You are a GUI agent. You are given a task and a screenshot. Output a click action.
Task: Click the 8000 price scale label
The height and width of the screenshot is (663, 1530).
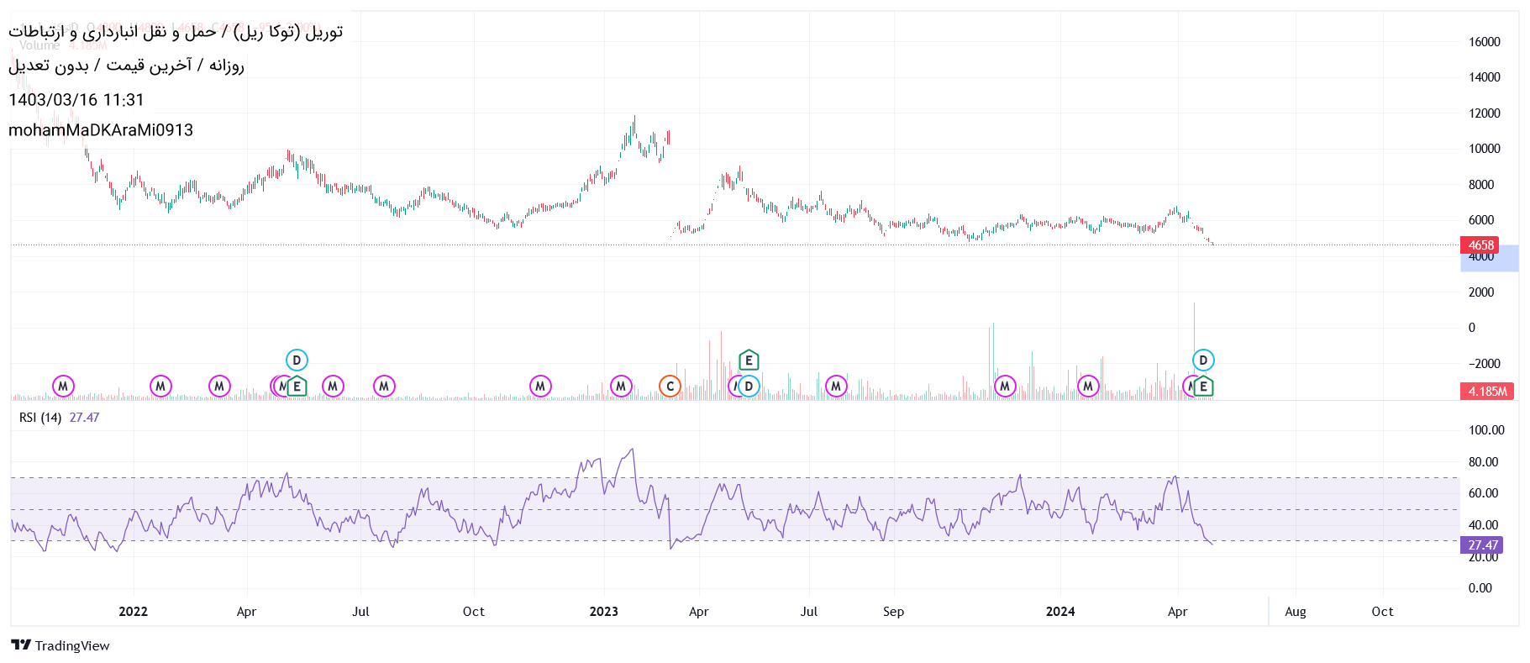[x=1480, y=185]
